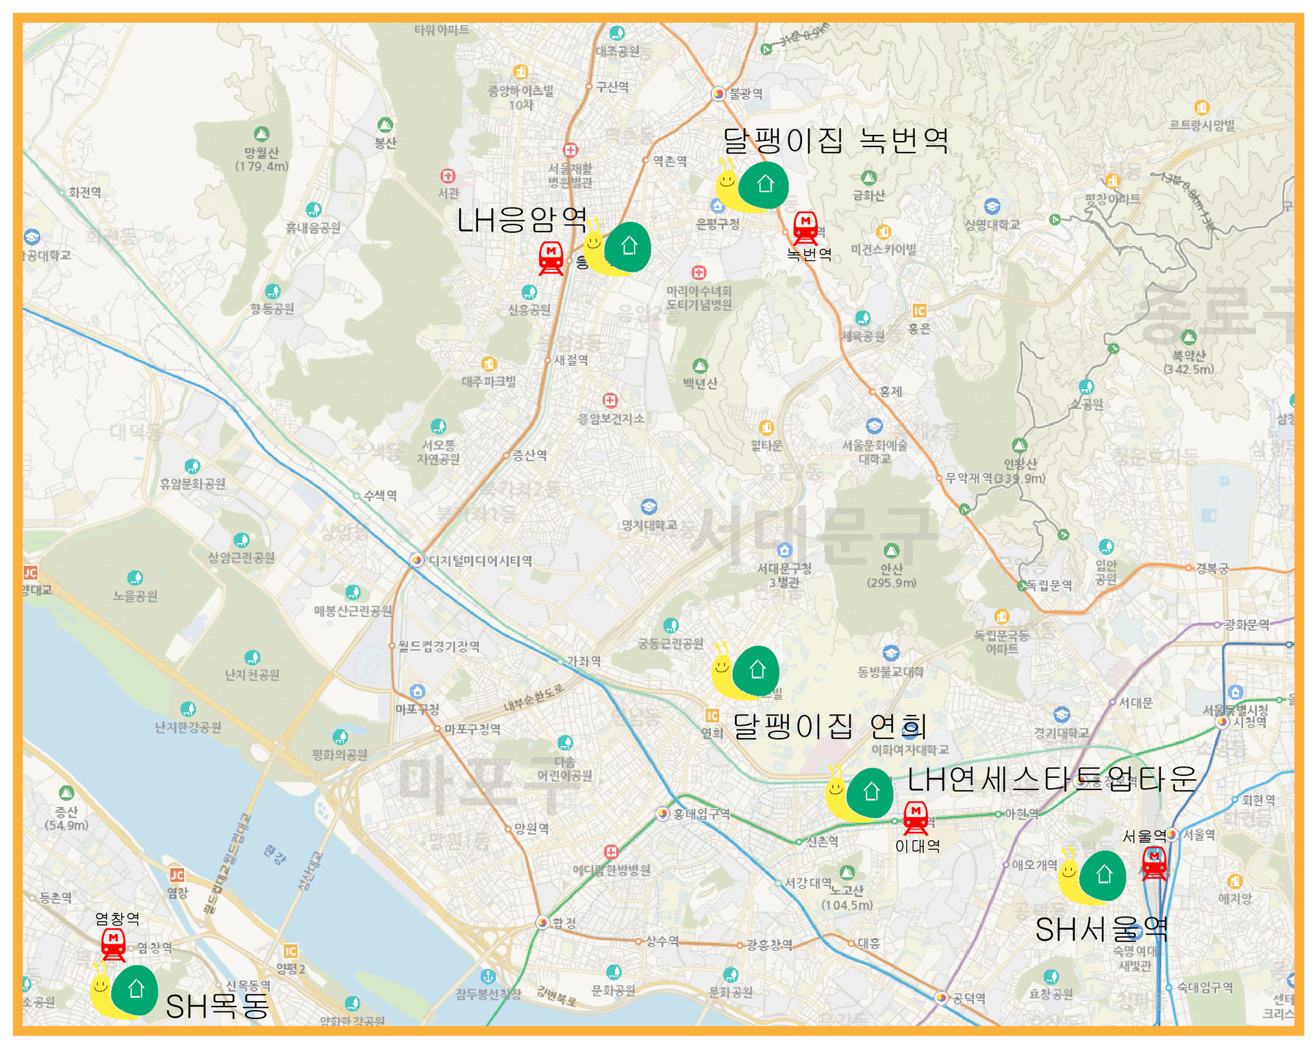1315x1047 pixels.
Task: Click the 봉산 mountain icon
Action: [385, 125]
